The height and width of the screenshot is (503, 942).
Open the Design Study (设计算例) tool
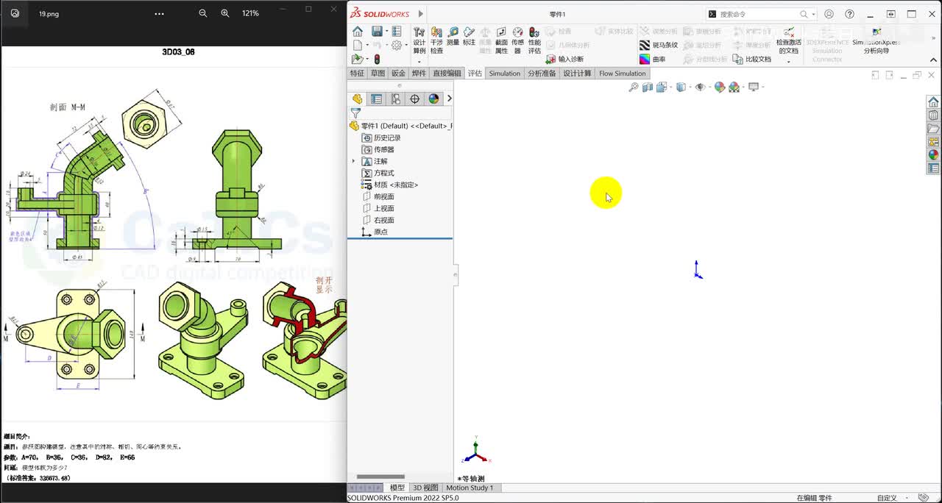[x=419, y=41]
